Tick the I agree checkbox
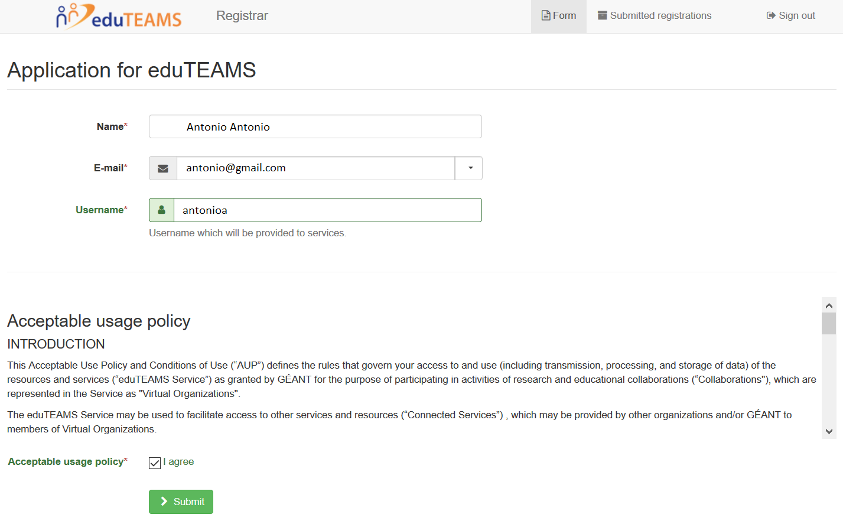843x524 pixels. coord(155,463)
